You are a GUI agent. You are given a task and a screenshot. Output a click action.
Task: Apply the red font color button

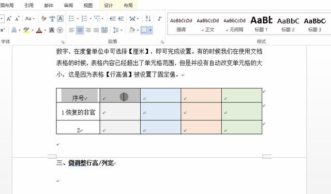39,30
